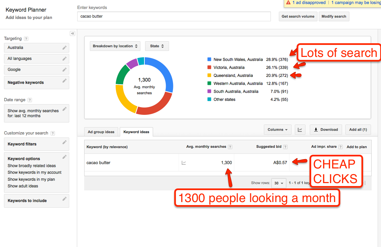Screen dimensions: 381x247
Task: Open the campaign may be losing link
Action: [356, 2]
